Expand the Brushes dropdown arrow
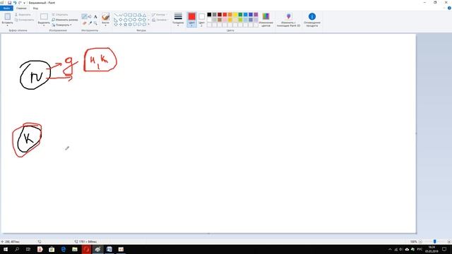 point(105,25)
